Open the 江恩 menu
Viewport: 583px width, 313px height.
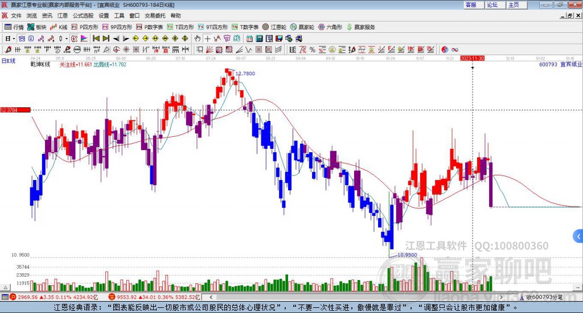(x=63, y=15)
